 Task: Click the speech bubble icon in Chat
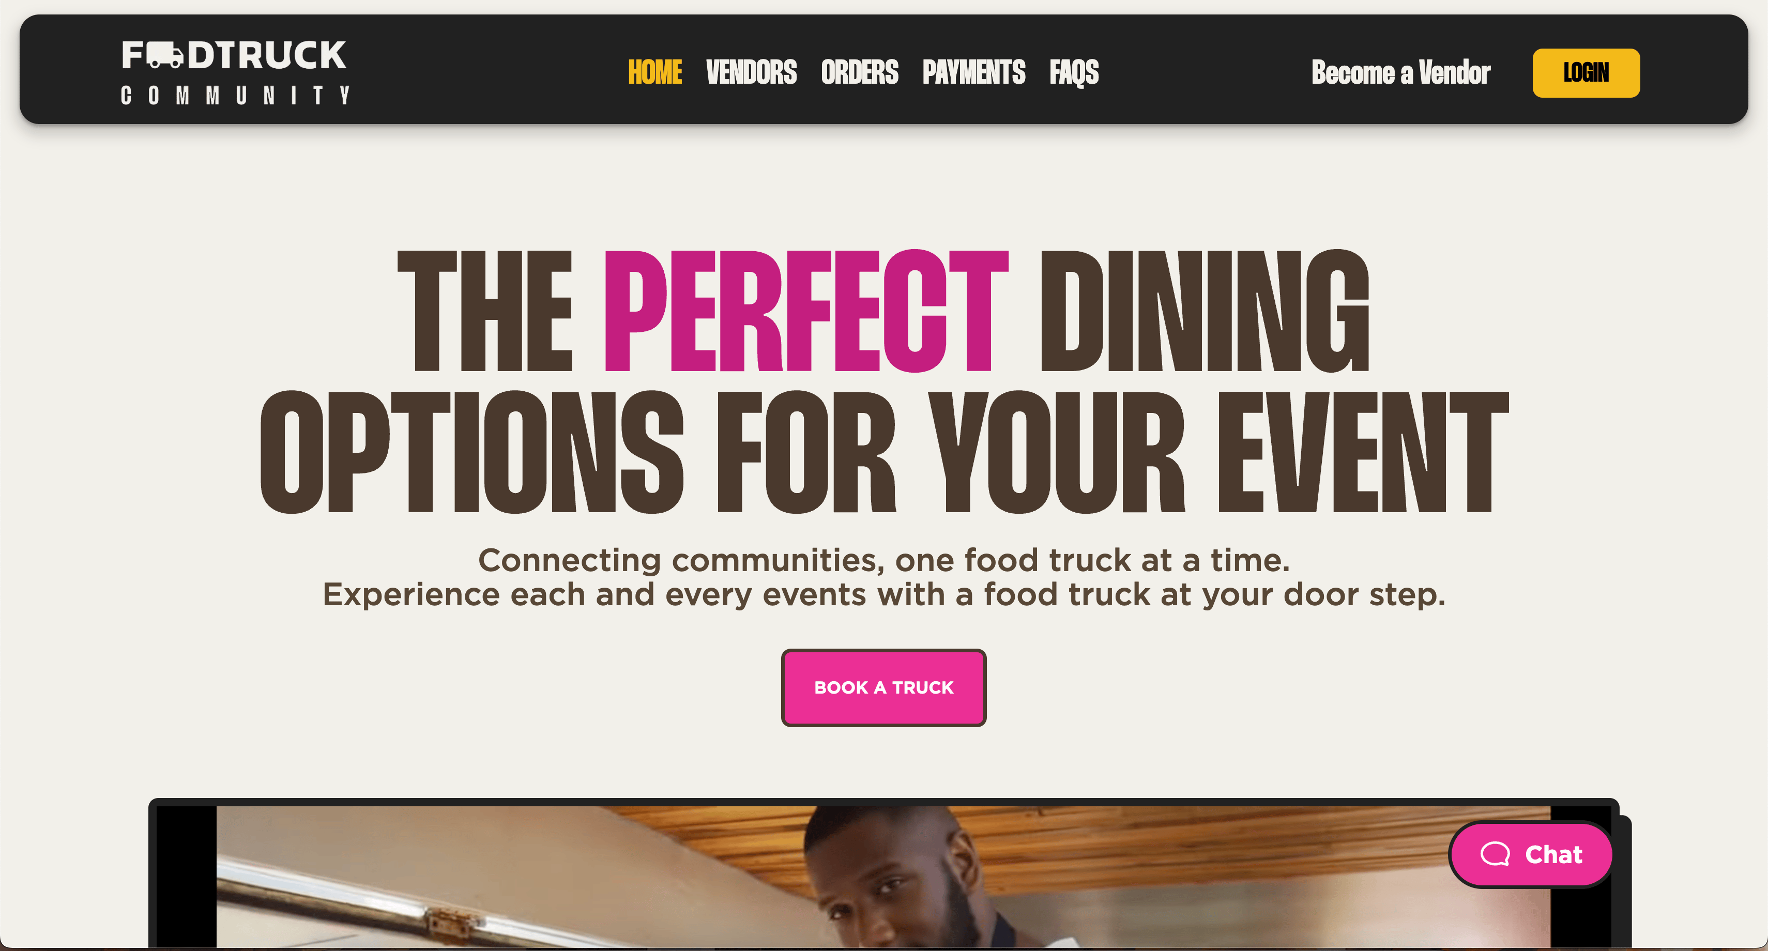1495,854
